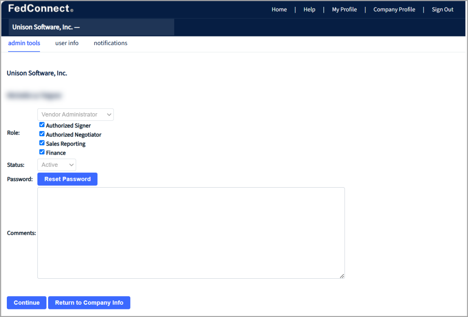Go to My Profile
Image resolution: width=468 pixels, height=317 pixels.
click(x=344, y=9)
